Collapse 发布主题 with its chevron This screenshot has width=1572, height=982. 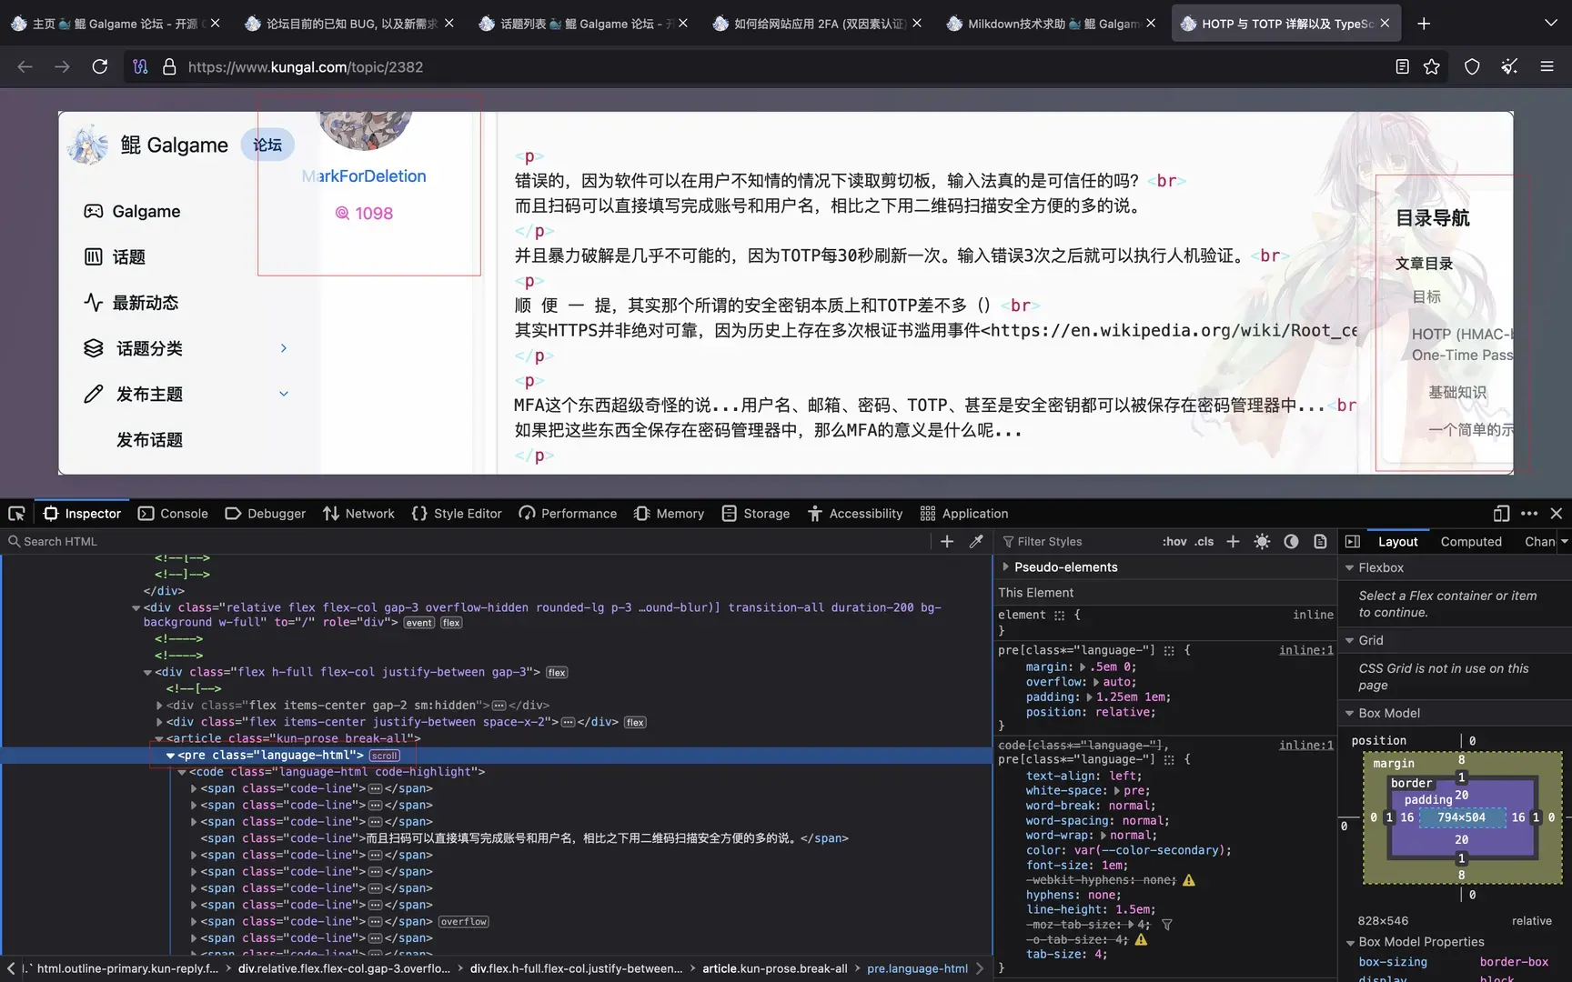[x=284, y=394]
